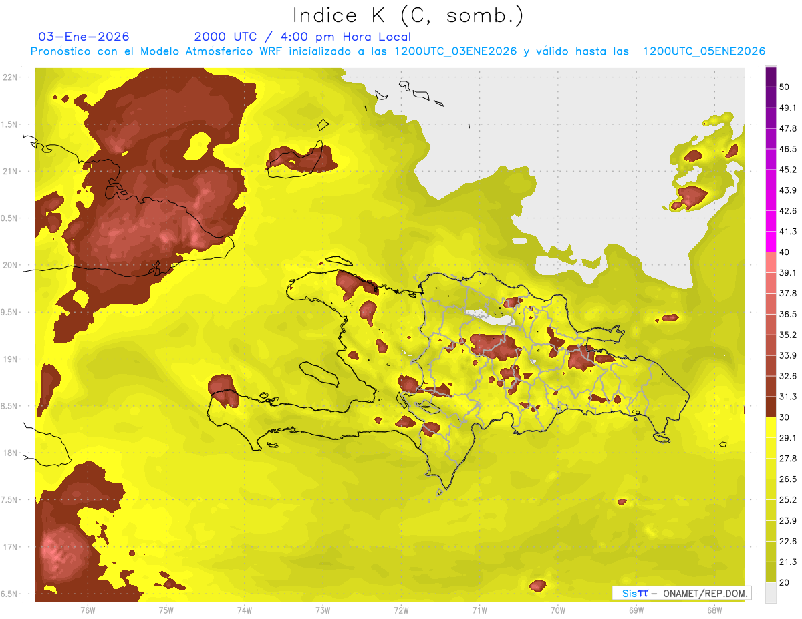Click the longitude label '75W'

coord(166,610)
